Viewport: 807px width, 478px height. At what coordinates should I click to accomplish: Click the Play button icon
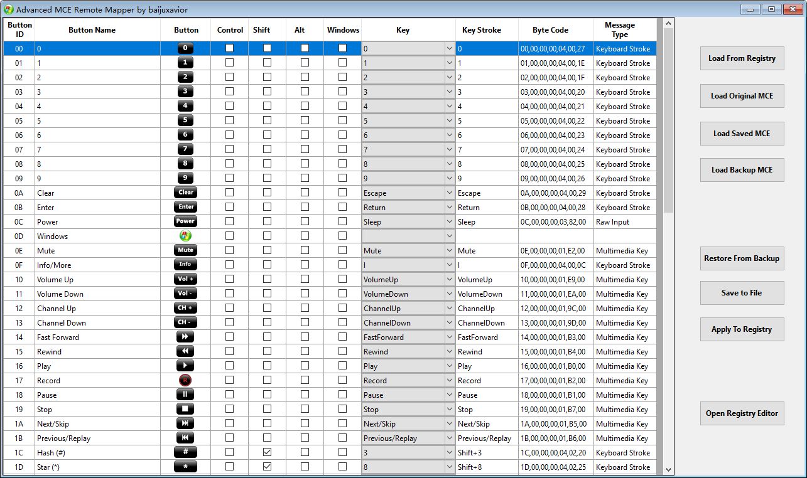click(185, 366)
